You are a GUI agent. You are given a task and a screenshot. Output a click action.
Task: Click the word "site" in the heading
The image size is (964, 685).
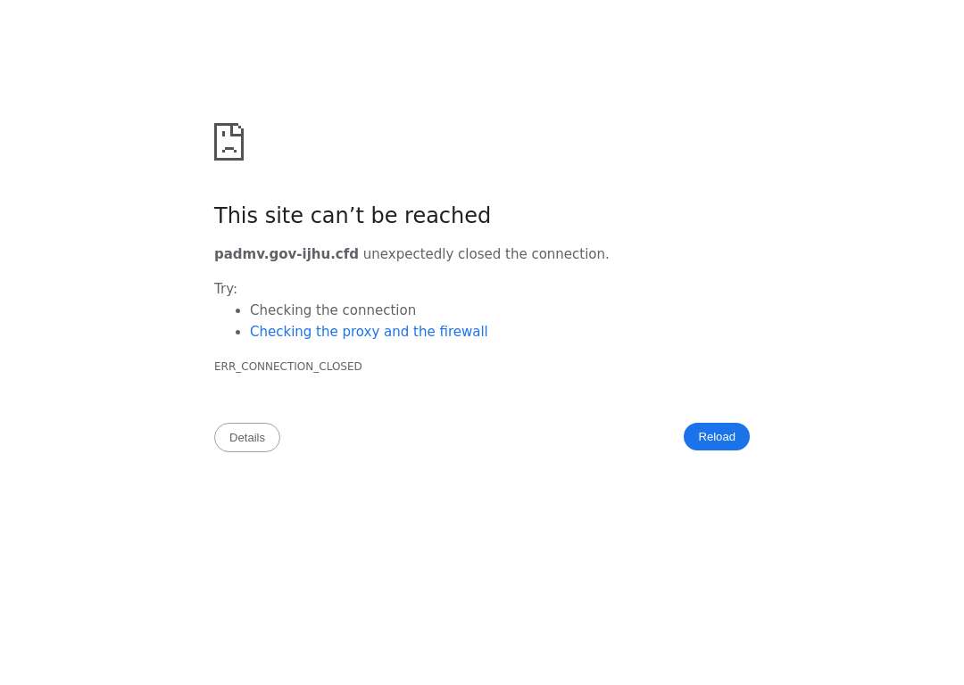tap(284, 216)
